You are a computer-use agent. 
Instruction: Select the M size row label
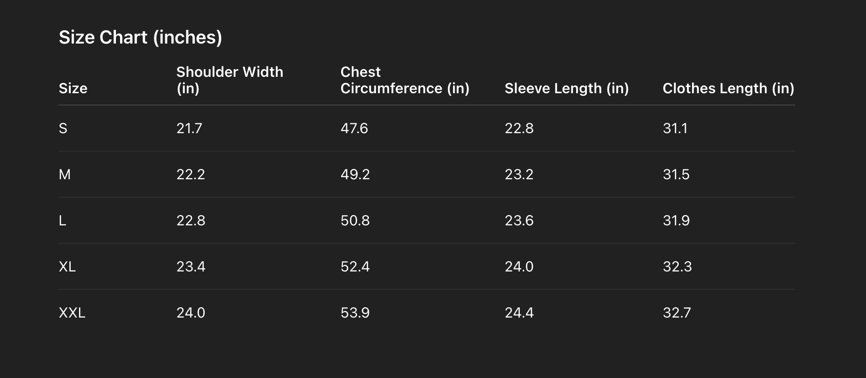65,174
